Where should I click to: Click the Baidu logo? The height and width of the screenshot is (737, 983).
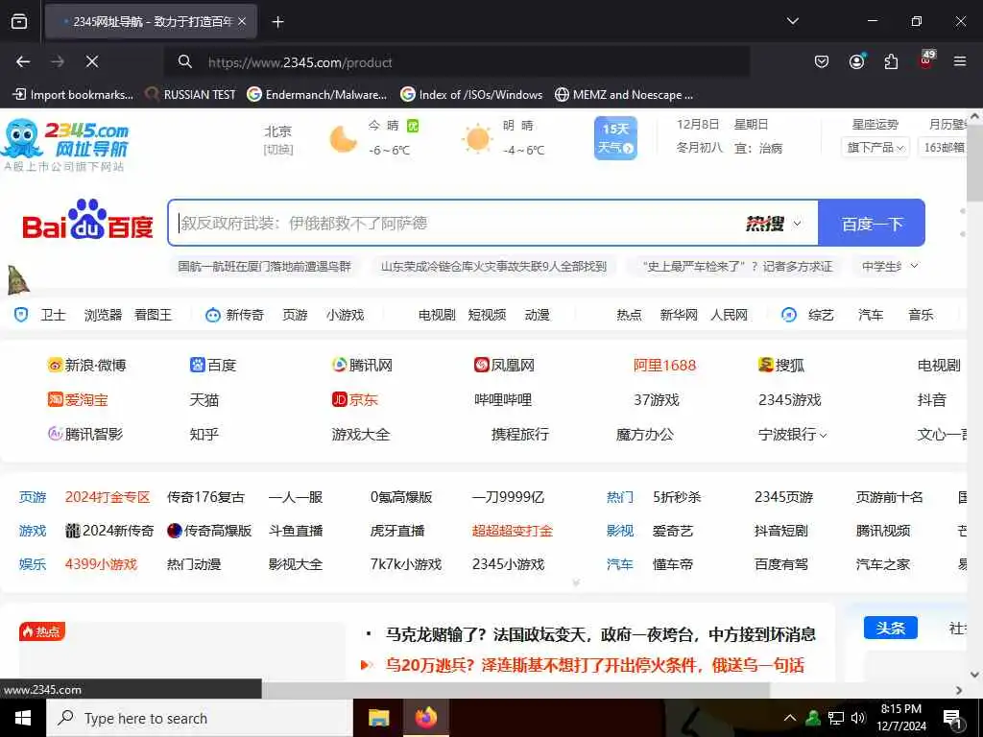(x=87, y=222)
